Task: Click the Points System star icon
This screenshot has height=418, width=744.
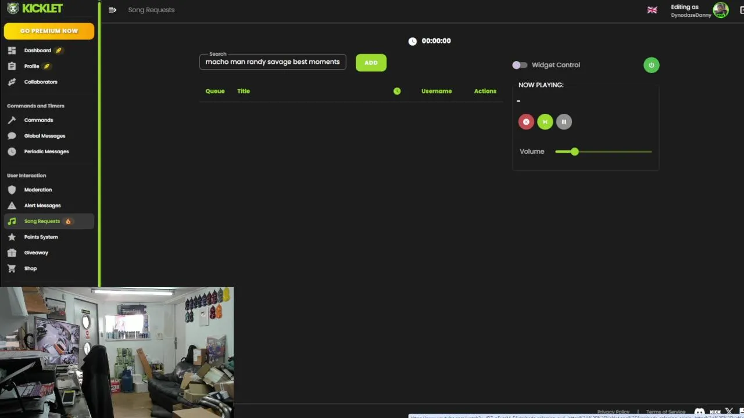Action: (12, 237)
